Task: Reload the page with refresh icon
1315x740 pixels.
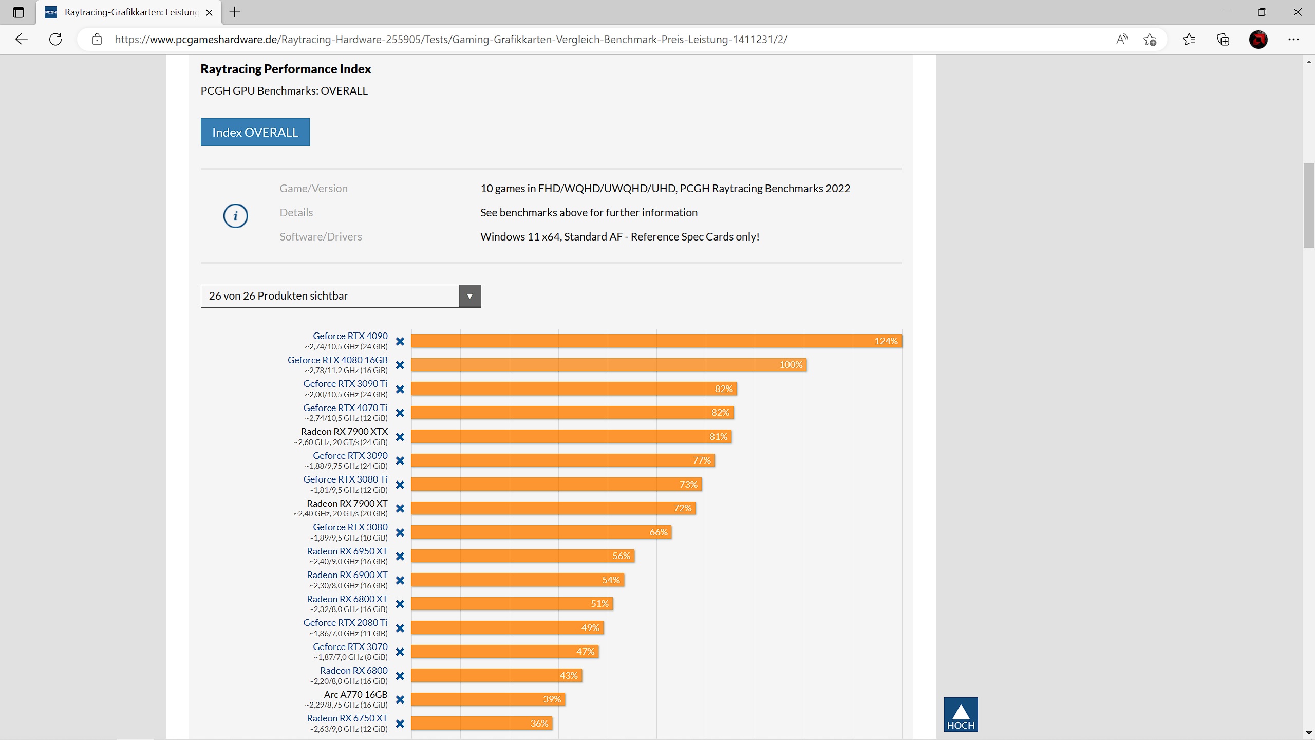Action: pyautogui.click(x=55, y=39)
